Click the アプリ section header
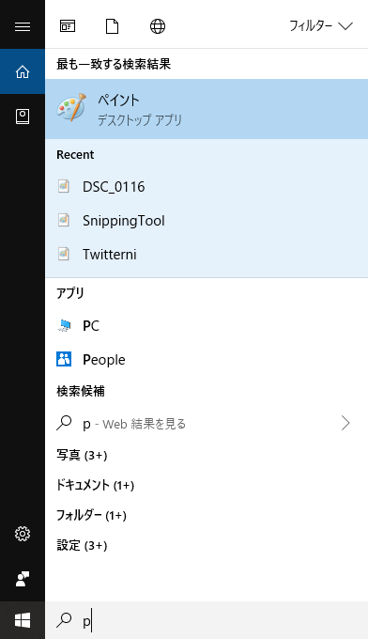The height and width of the screenshot is (639, 368). [70, 293]
